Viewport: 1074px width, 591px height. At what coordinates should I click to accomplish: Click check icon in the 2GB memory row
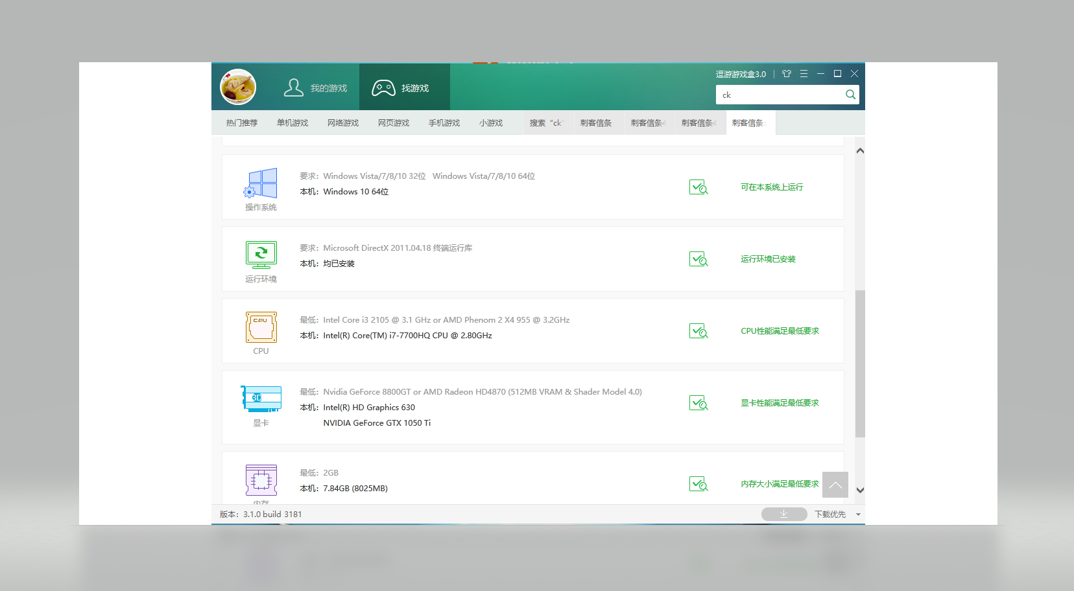pyautogui.click(x=698, y=484)
